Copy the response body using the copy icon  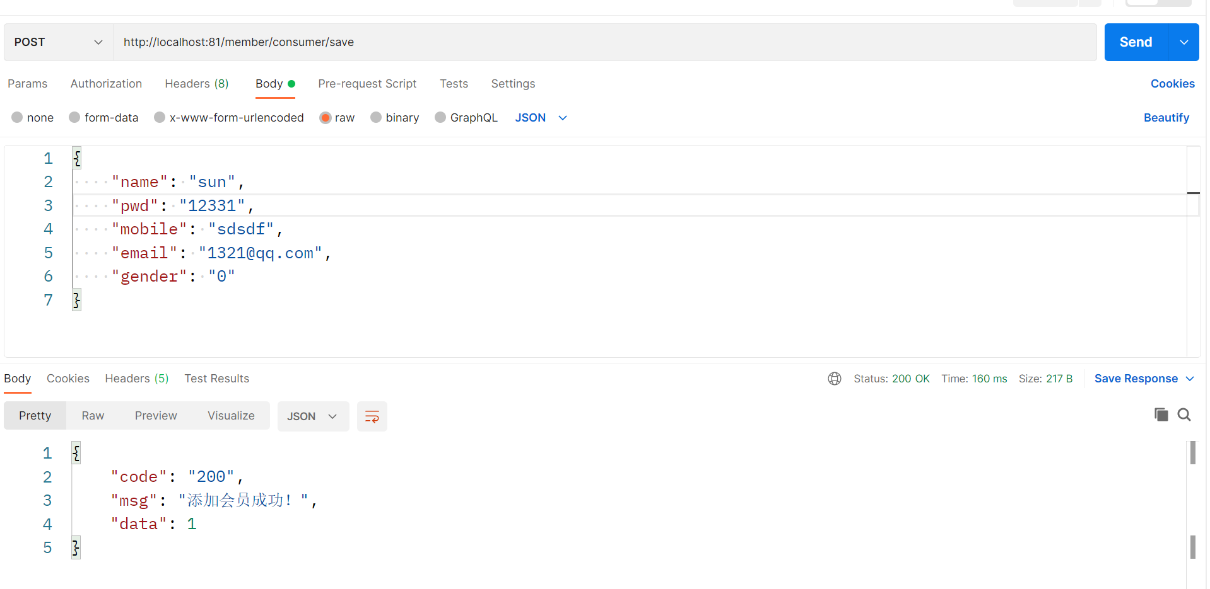tap(1161, 415)
